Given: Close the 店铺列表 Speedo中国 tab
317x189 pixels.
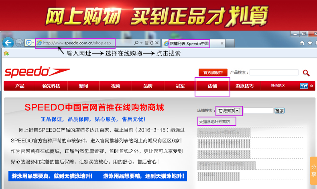Looking at the screenshot, I should pos(222,43).
